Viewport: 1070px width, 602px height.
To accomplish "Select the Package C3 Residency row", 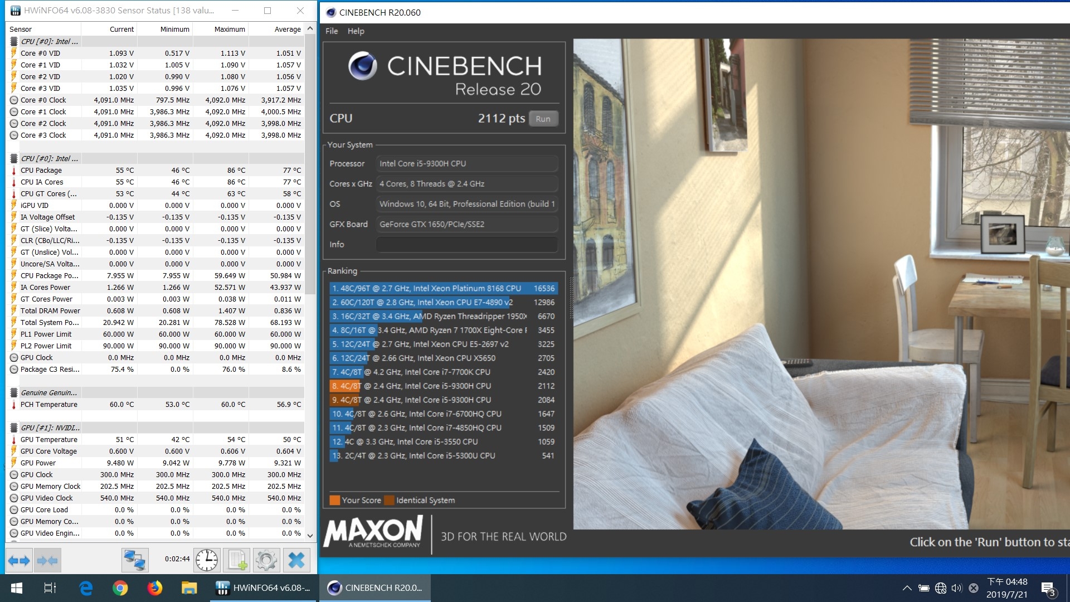I will [x=155, y=369].
